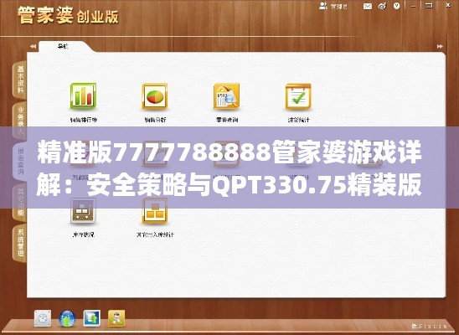Click the user account icon in title bar

pos(322,6)
